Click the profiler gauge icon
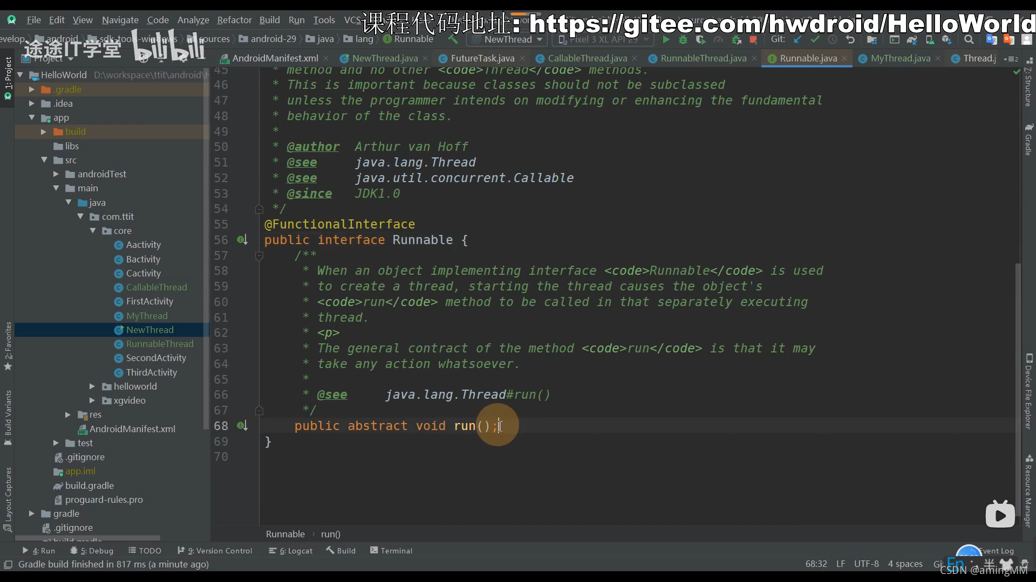 click(718, 39)
